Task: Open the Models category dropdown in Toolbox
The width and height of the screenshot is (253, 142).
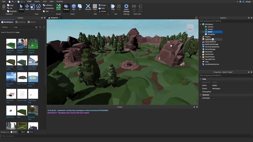Action: 6,27
